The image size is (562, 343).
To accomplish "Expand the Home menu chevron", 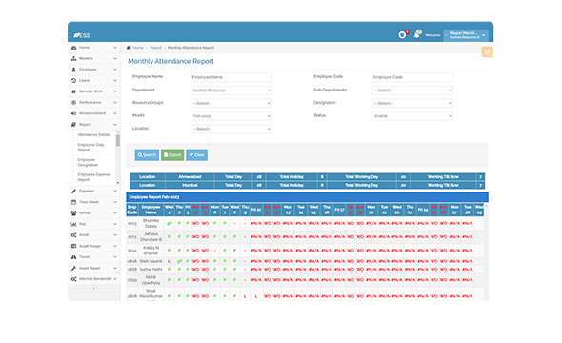I will point(115,48).
